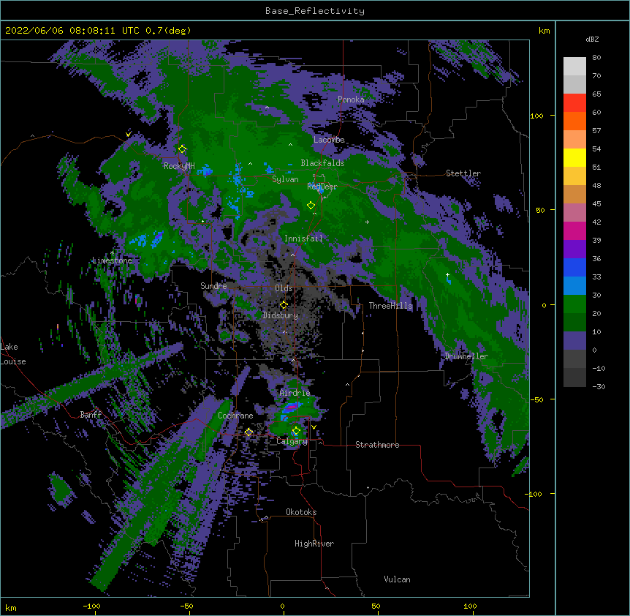630x616 pixels.
Task: Click the Innisfail city label
Action: [303, 238]
